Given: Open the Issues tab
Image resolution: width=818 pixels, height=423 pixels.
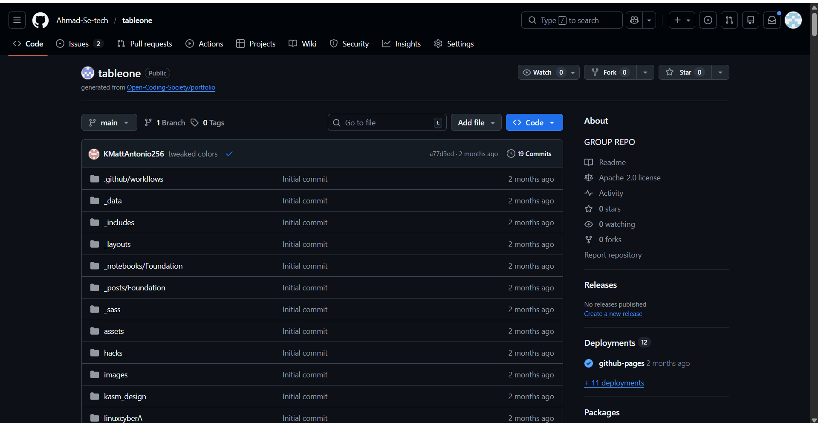Looking at the screenshot, I should coord(80,44).
